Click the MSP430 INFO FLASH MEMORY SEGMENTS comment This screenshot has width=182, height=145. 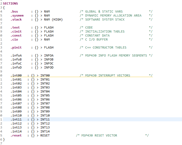coord(116,55)
